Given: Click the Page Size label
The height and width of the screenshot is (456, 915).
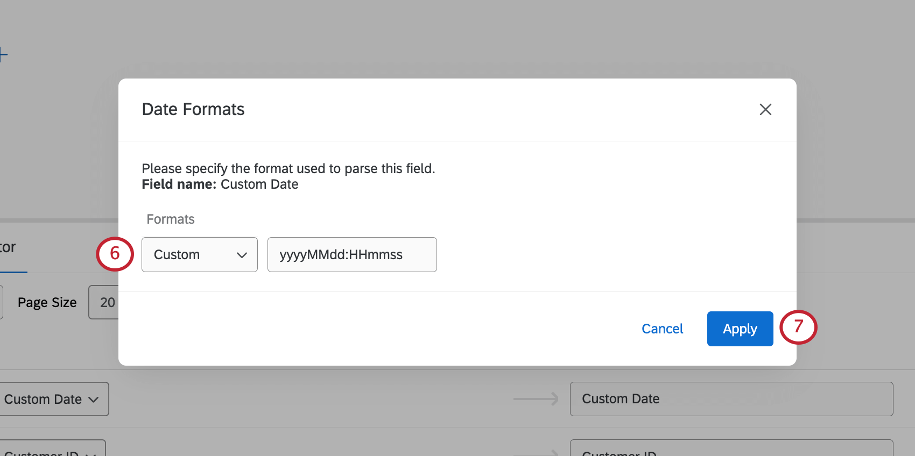Looking at the screenshot, I should point(47,303).
